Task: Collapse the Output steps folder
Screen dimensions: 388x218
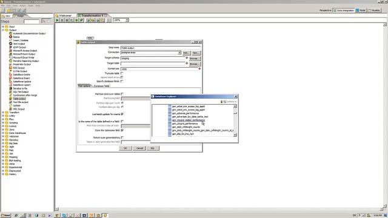Action: pos(3,30)
